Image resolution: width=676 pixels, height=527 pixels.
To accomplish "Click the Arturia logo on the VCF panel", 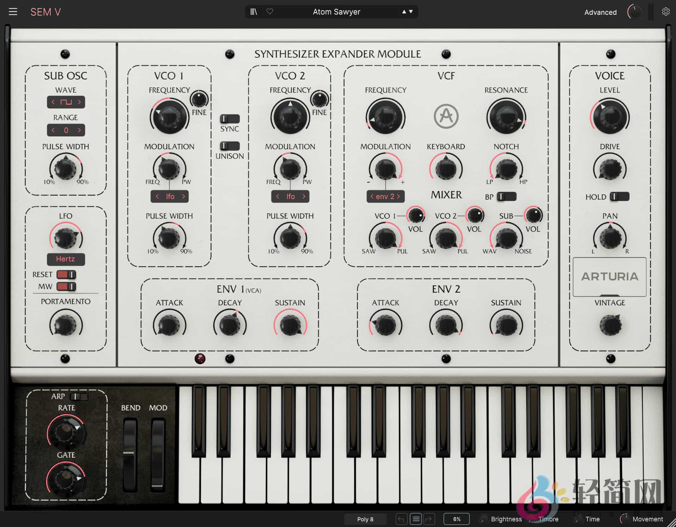I will click(446, 116).
